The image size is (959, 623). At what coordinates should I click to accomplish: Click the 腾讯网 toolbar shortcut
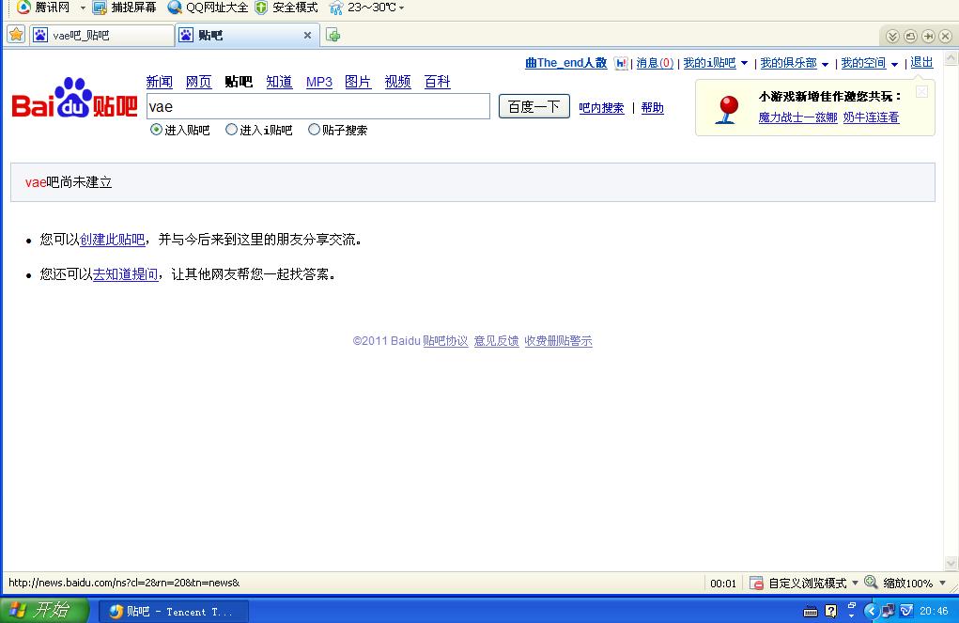point(43,8)
